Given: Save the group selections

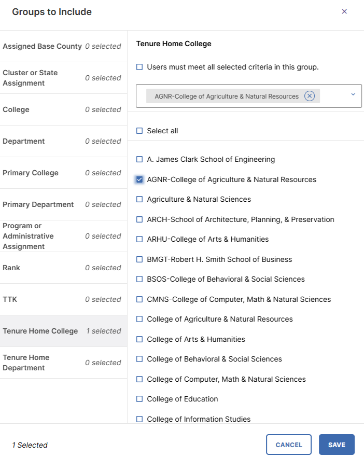Looking at the screenshot, I should pos(337,445).
